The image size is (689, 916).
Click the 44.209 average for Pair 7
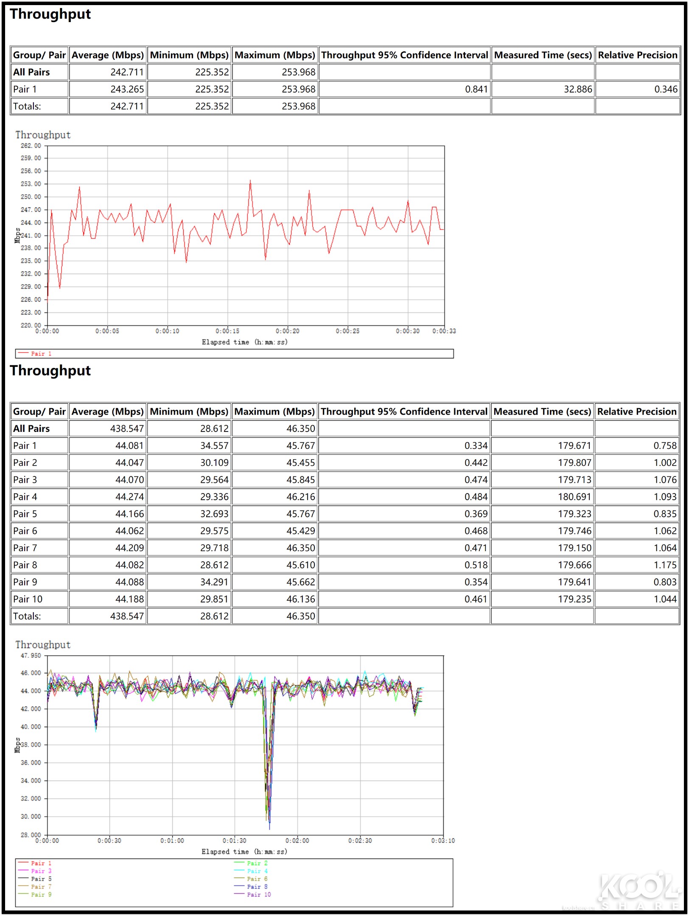(x=129, y=548)
